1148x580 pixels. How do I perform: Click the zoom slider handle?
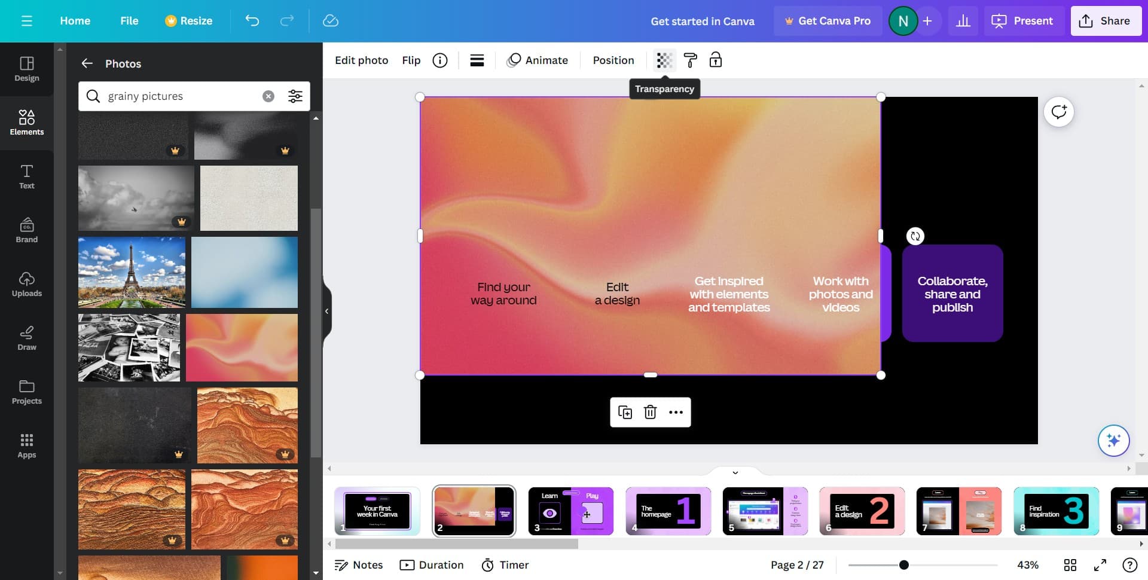click(x=904, y=565)
